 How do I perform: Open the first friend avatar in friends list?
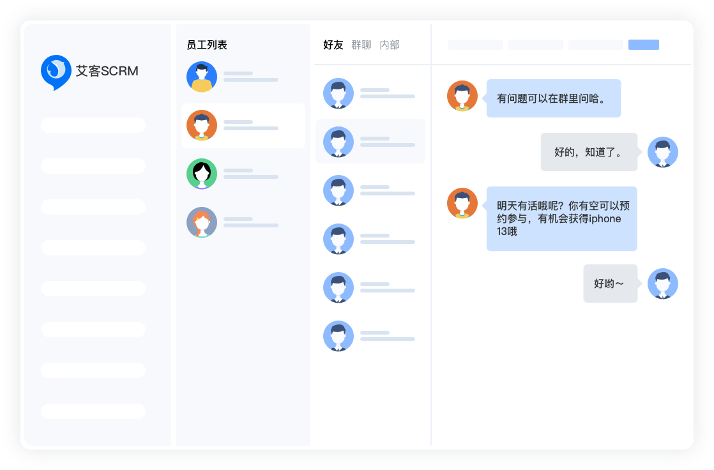tap(338, 94)
